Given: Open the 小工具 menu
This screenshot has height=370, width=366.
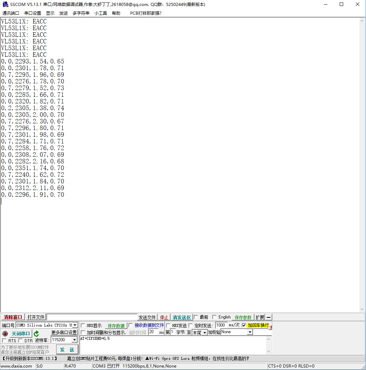Looking at the screenshot, I should 101,13.
